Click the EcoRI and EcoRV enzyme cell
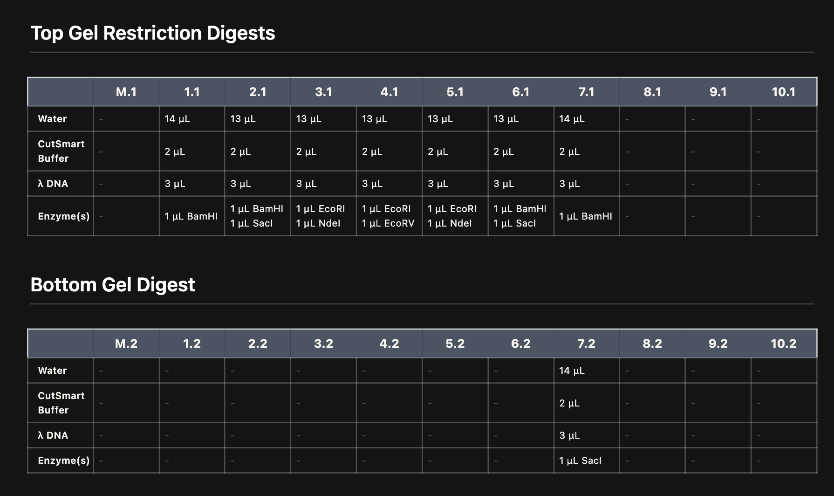Screen dimensions: 834x496 pyautogui.click(x=388, y=216)
